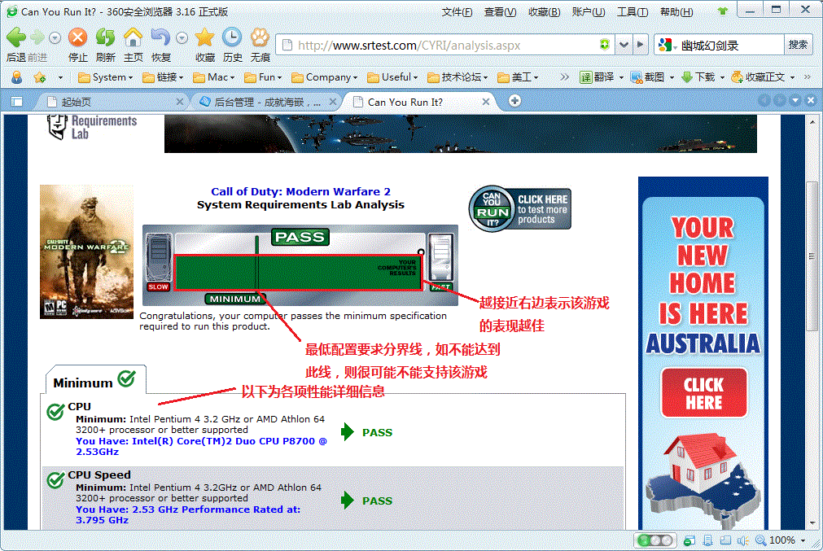The width and height of the screenshot is (823, 551).
Task: Mute page sound via speaker icon
Action: (742, 540)
